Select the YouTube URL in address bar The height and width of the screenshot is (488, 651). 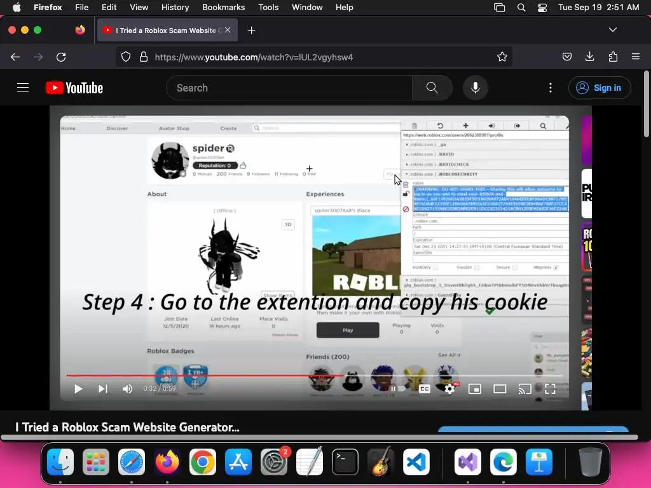pyautogui.click(x=254, y=57)
